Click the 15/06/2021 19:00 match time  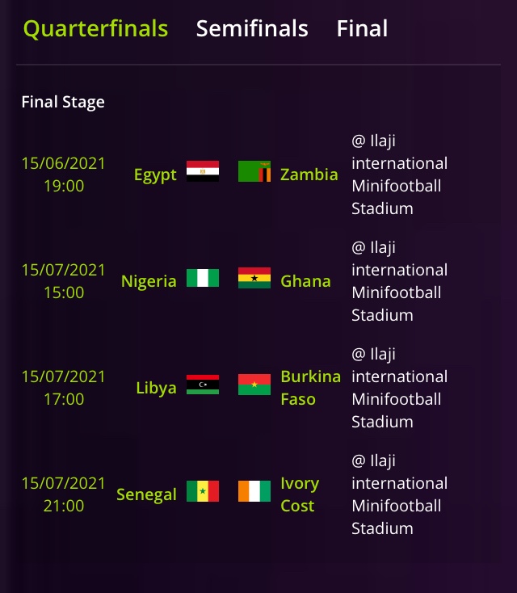point(63,175)
